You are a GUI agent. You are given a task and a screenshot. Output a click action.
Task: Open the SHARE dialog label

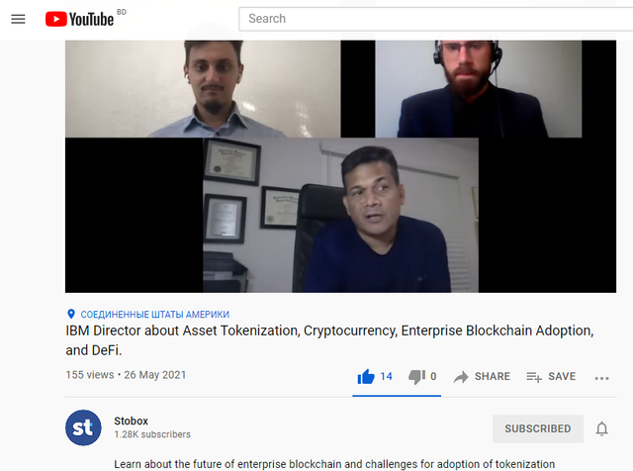coord(493,376)
